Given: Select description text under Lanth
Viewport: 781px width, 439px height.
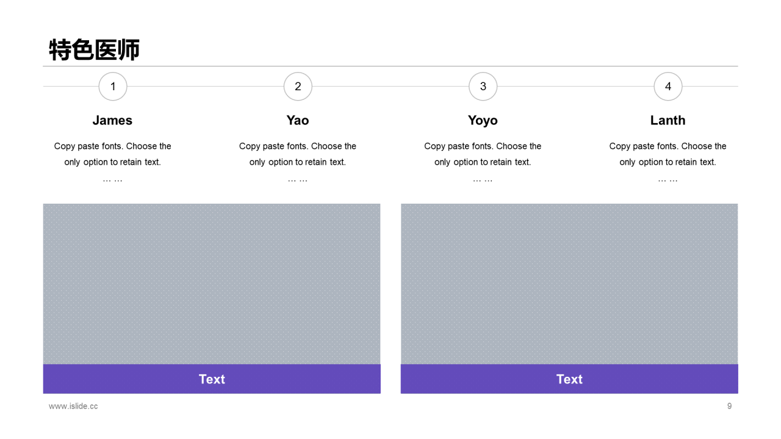Looking at the screenshot, I should (668, 154).
